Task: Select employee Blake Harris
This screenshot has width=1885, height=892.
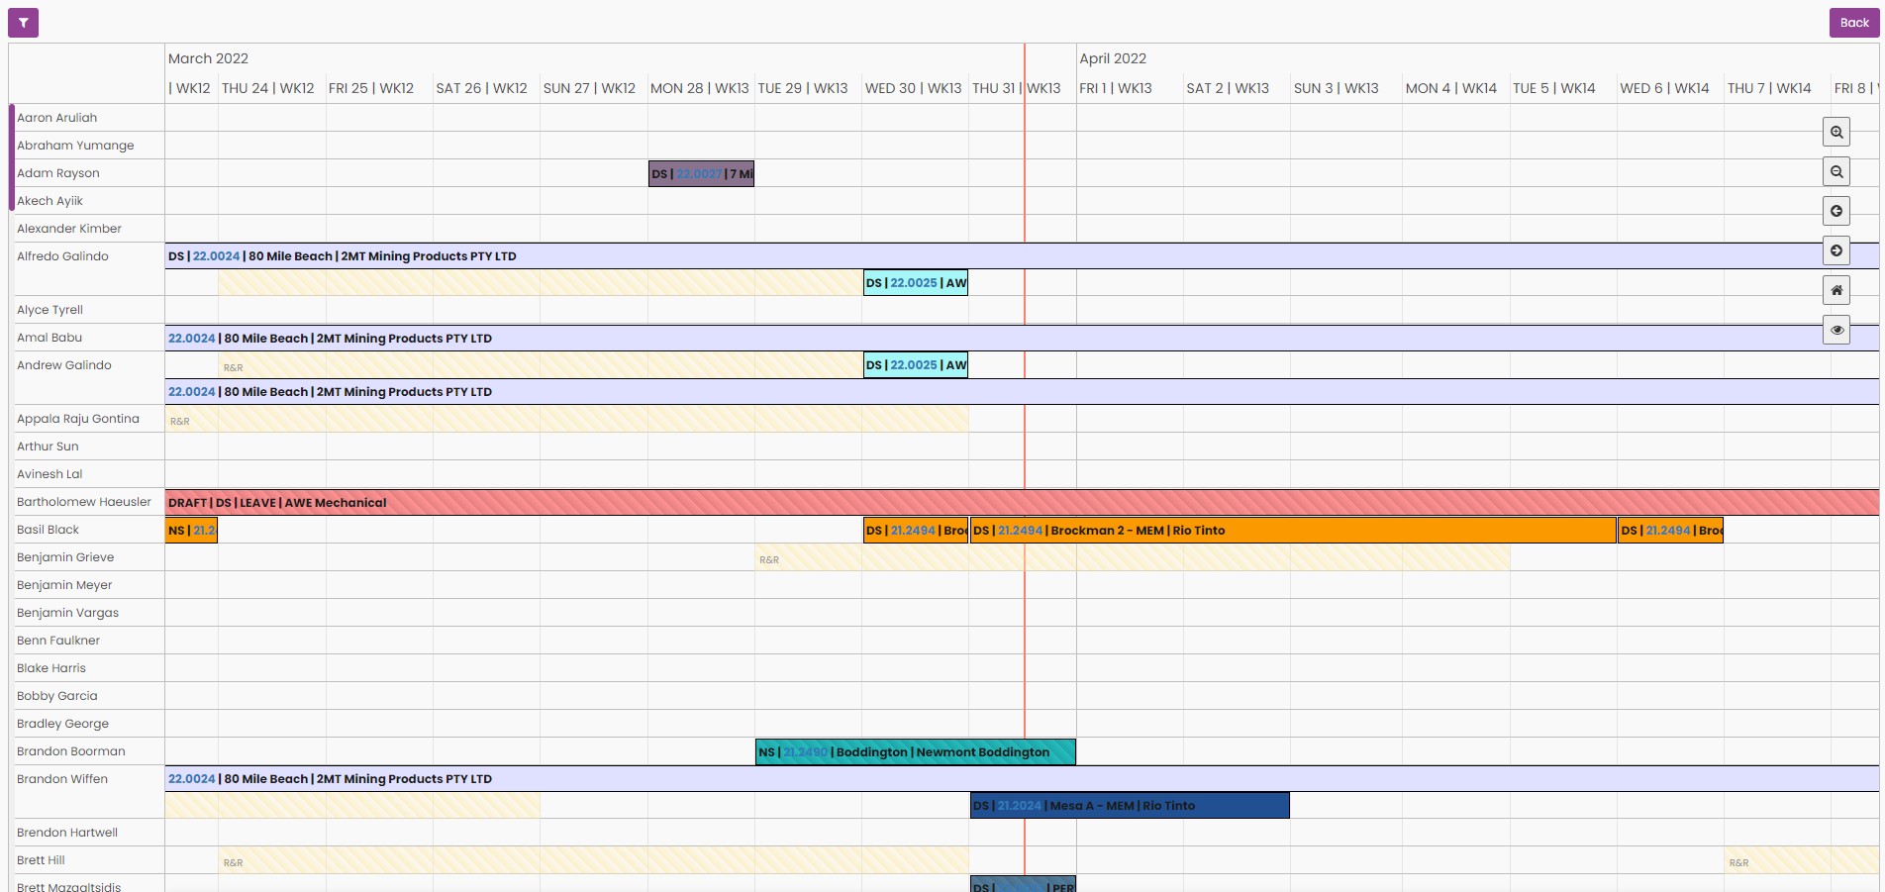Action: coord(51,668)
